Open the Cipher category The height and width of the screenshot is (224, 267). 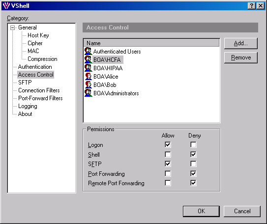(35, 43)
